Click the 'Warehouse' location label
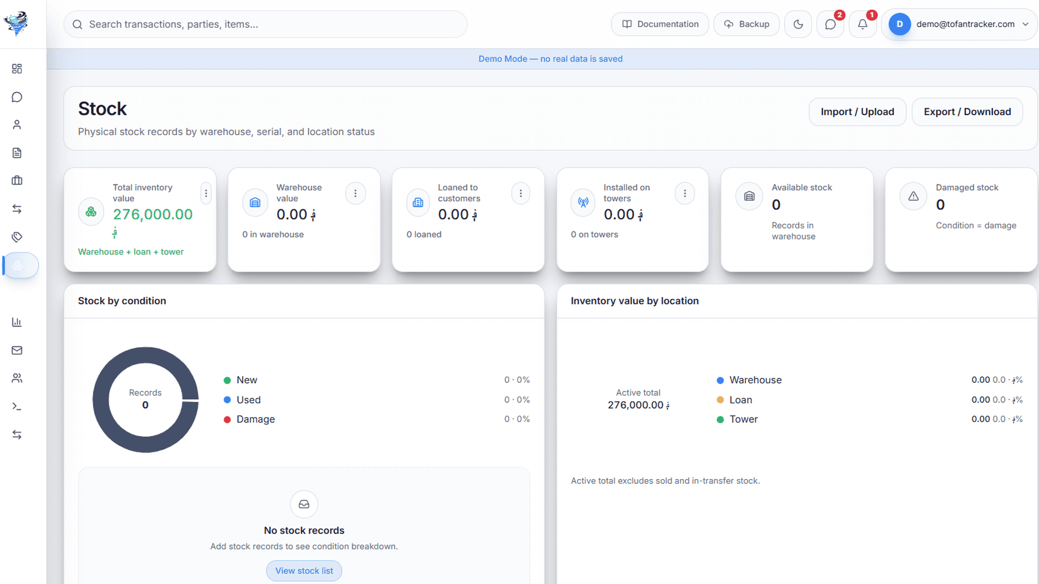This screenshot has height=584, width=1039. pyautogui.click(x=755, y=380)
